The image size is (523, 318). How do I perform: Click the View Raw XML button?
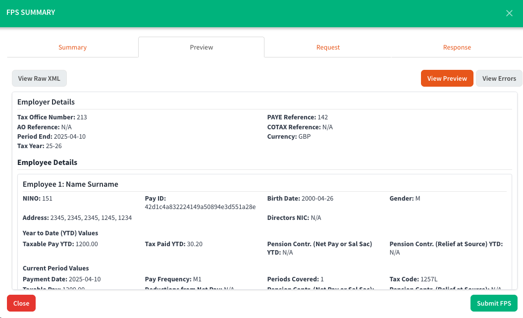pyautogui.click(x=39, y=78)
